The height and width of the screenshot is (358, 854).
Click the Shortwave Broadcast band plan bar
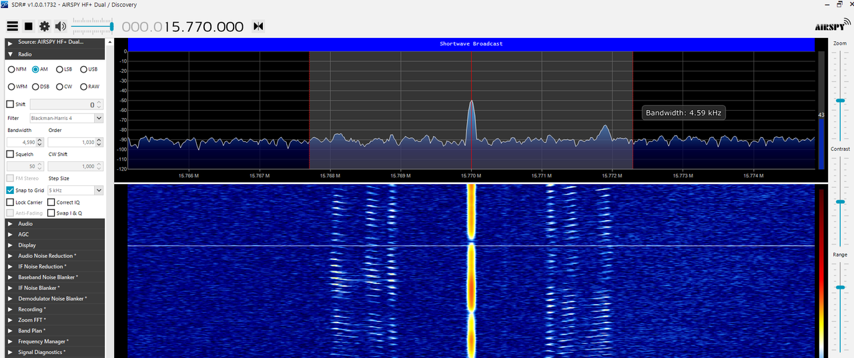pyautogui.click(x=471, y=44)
